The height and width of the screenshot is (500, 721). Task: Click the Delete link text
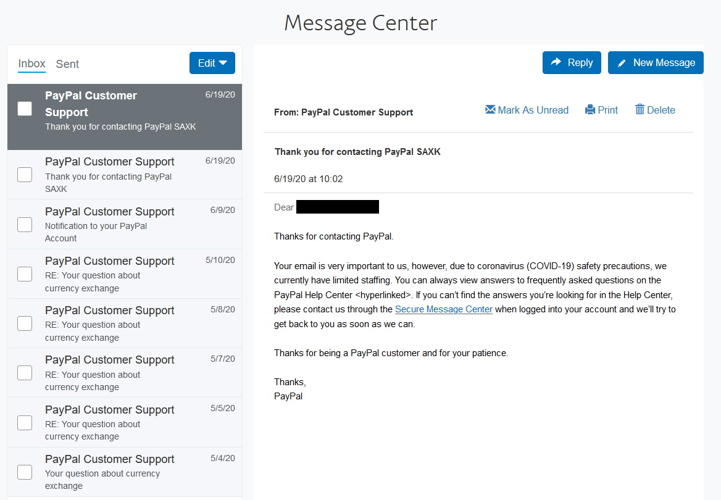[x=661, y=110]
